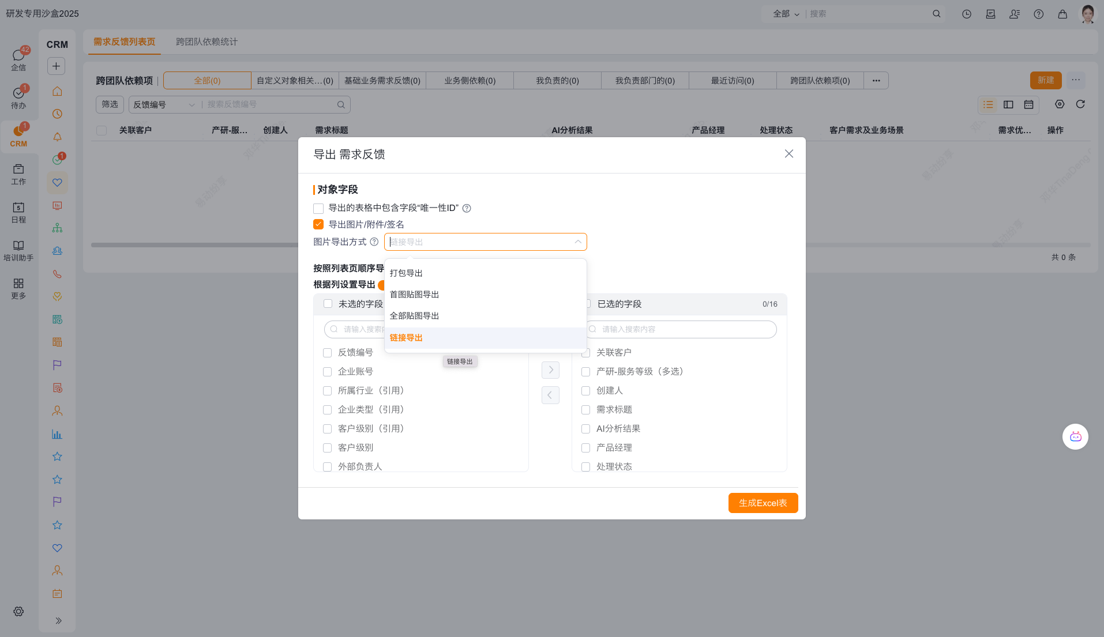1104x637 pixels.
Task: Click 生成Excel表 button
Action: 763,503
